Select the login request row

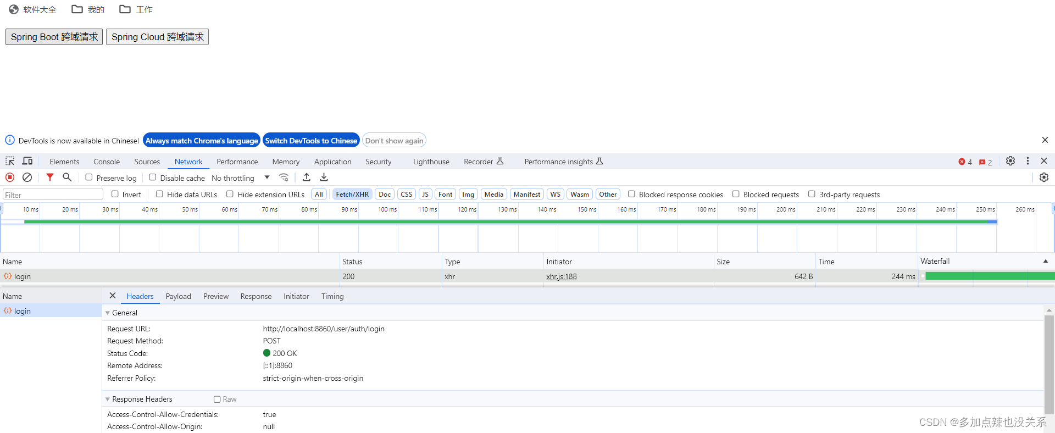[x=527, y=276]
